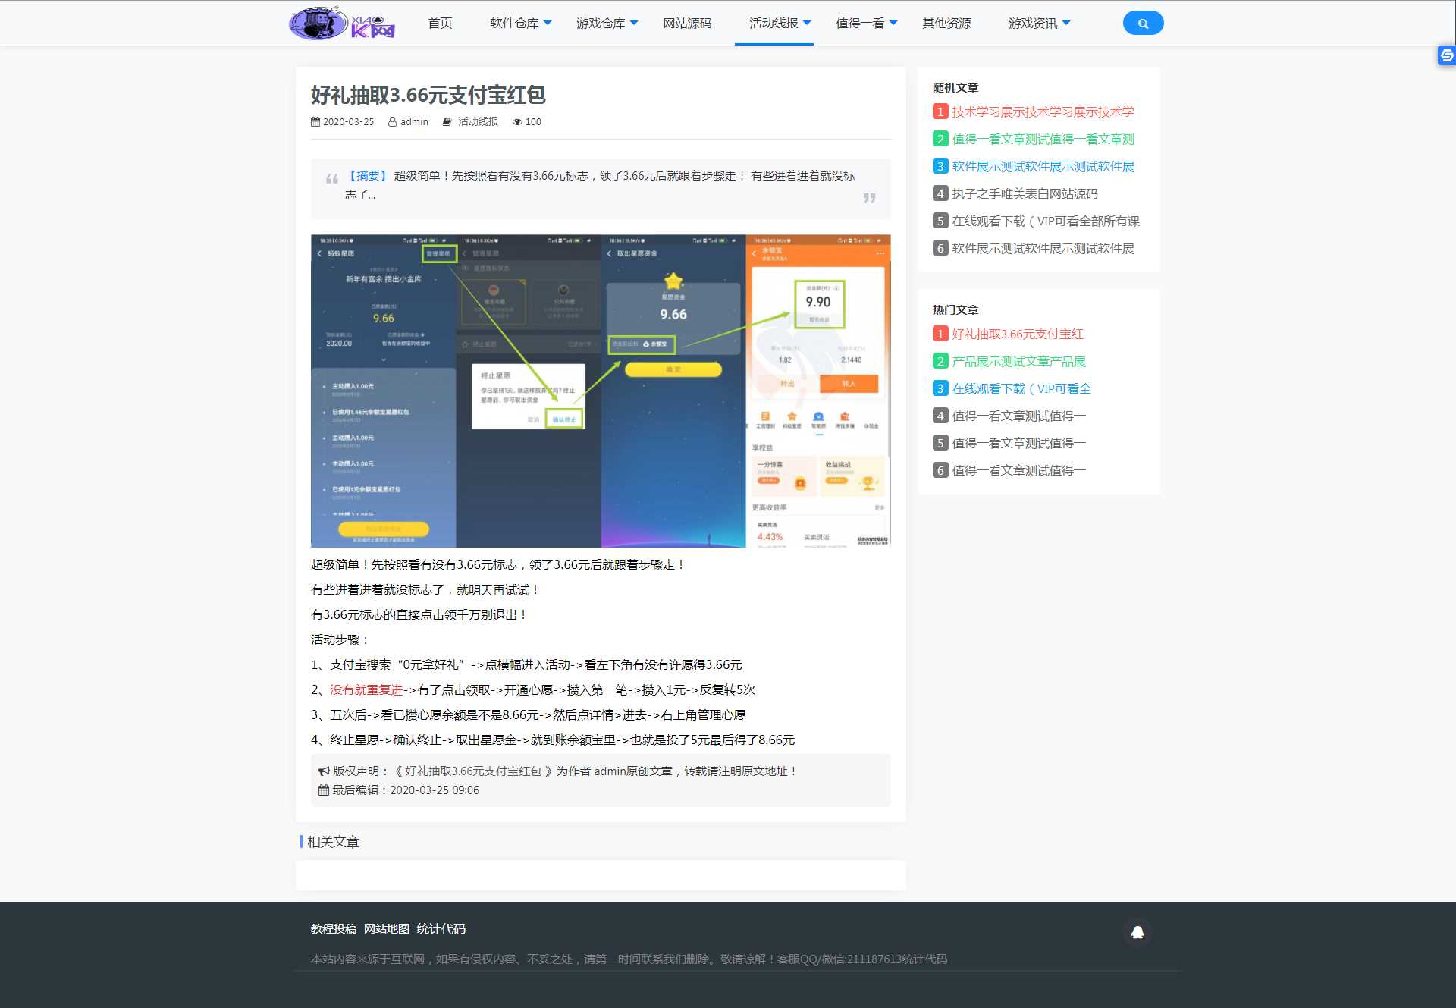
Task: Click the search magnifier icon in the navbar
Action: point(1142,23)
